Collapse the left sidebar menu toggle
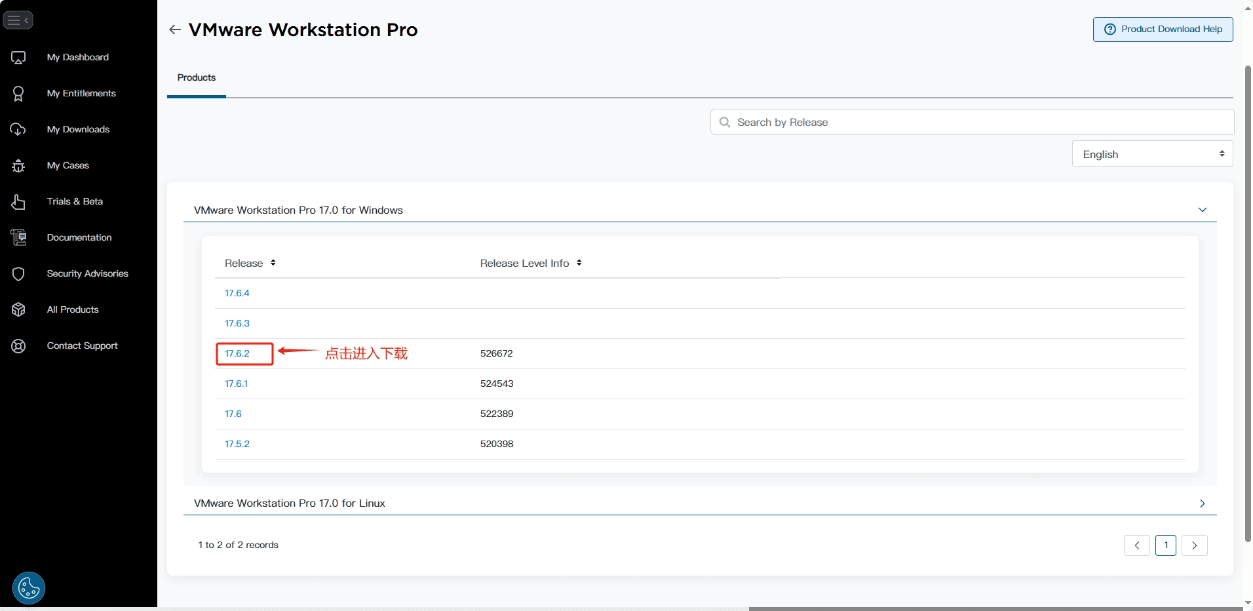The width and height of the screenshot is (1253, 611). coord(18,20)
